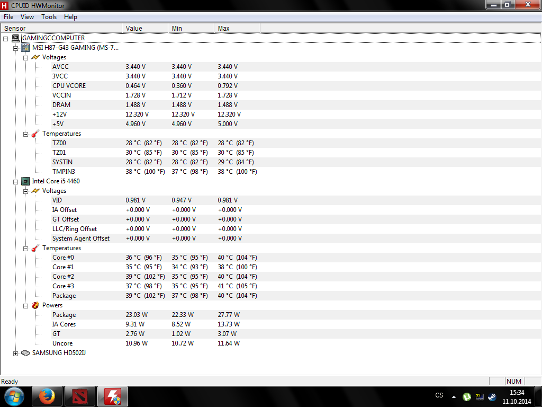Click the NUM status bar indicator
This screenshot has height=407, width=542.
(x=514, y=382)
